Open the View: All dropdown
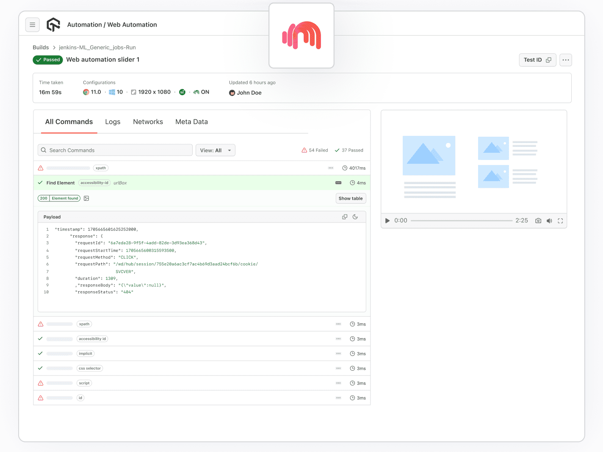603x452 pixels. (x=215, y=150)
